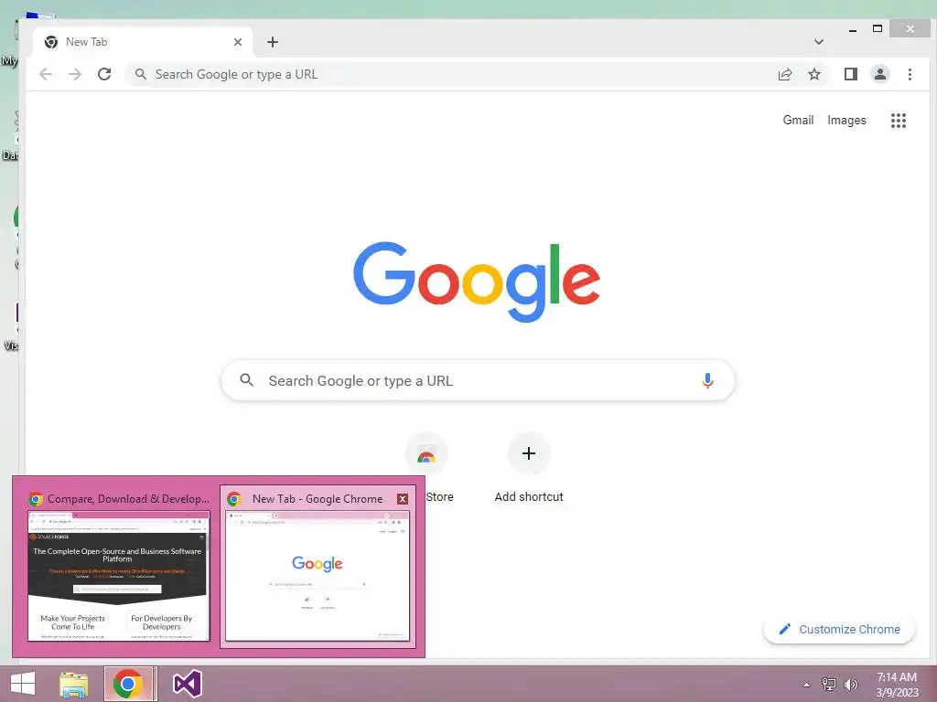Click the Customize Chrome button
This screenshot has height=702, width=937.
(x=839, y=629)
